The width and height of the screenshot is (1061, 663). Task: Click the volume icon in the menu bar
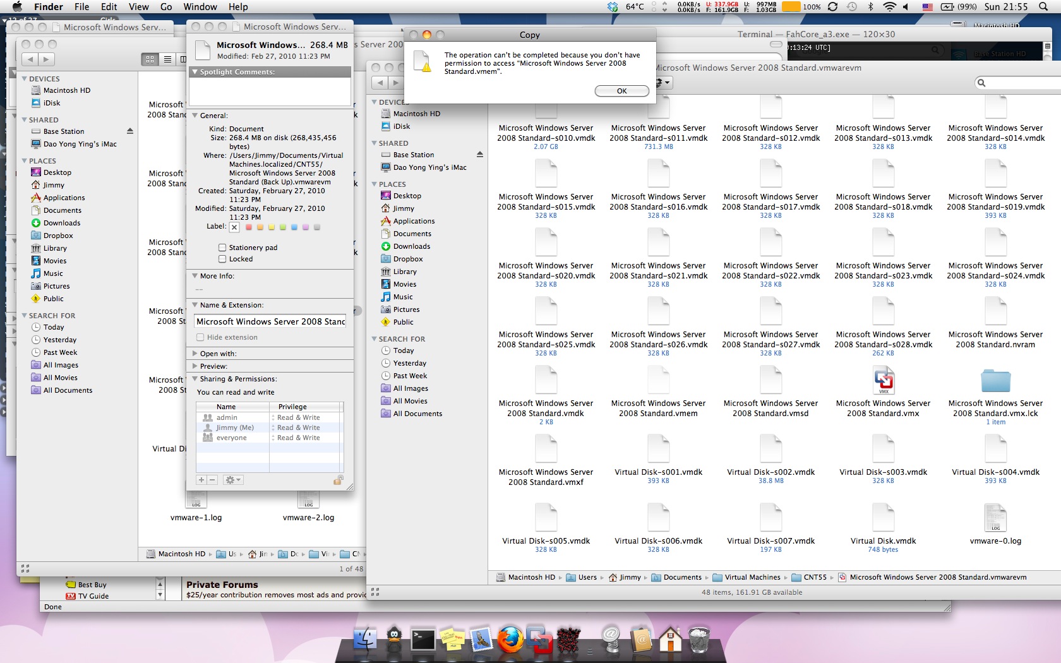coord(906,7)
